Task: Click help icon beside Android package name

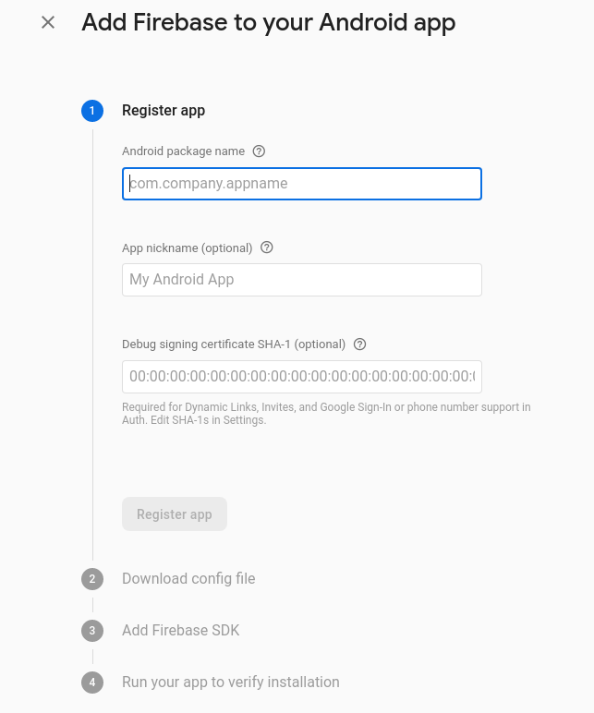Action: coord(259,151)
